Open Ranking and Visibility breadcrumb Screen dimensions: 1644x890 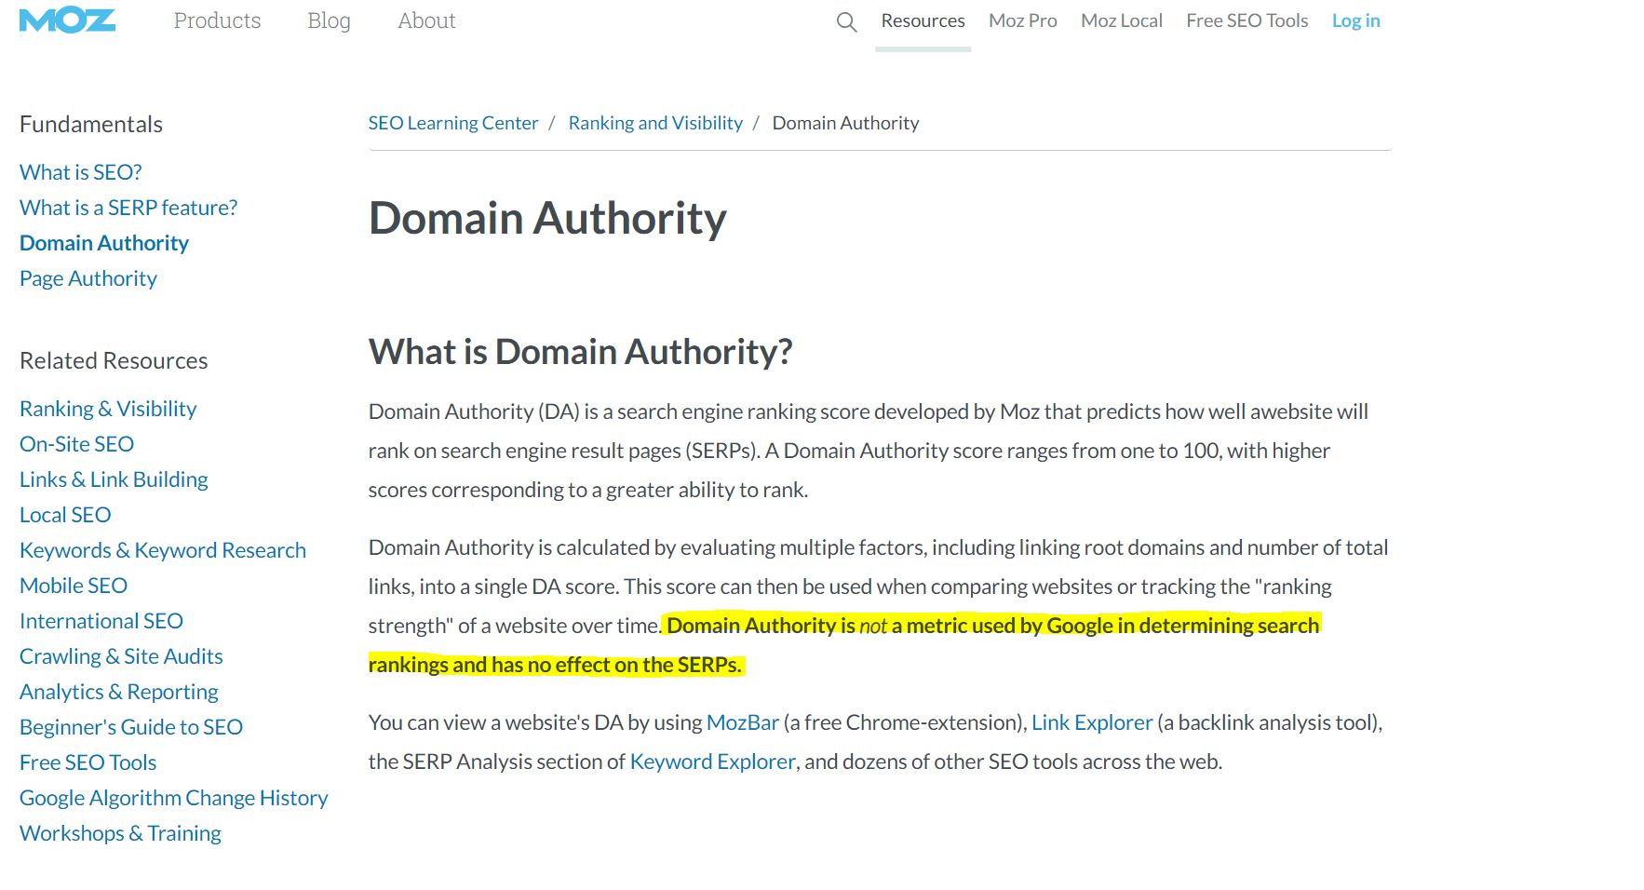click(655, 123)
